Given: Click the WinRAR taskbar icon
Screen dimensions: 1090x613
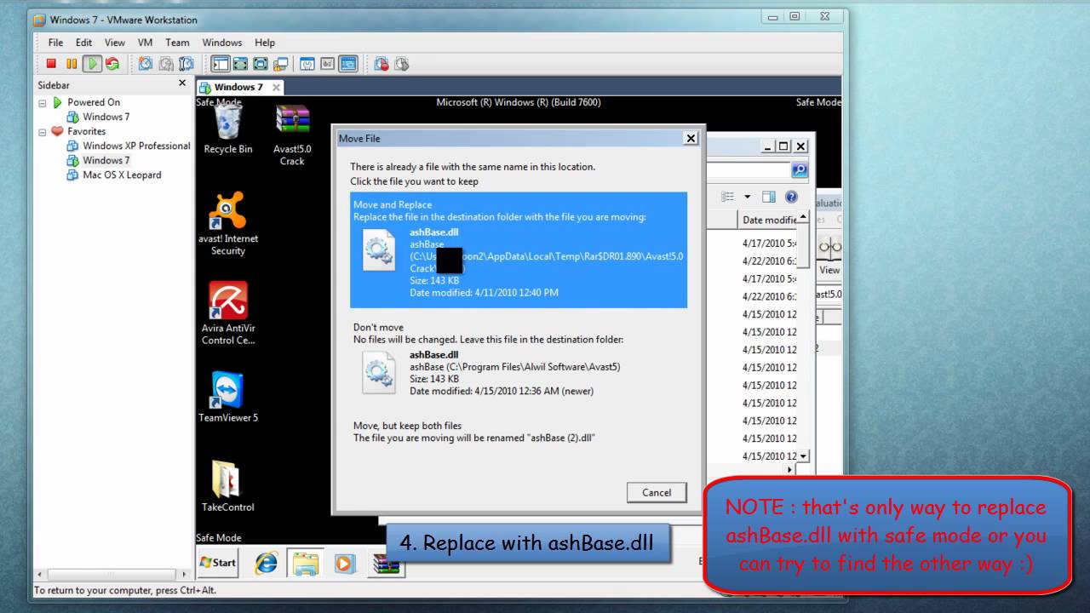Looking at the screenshot, I should pyautogui.click(x=386, y=563).
